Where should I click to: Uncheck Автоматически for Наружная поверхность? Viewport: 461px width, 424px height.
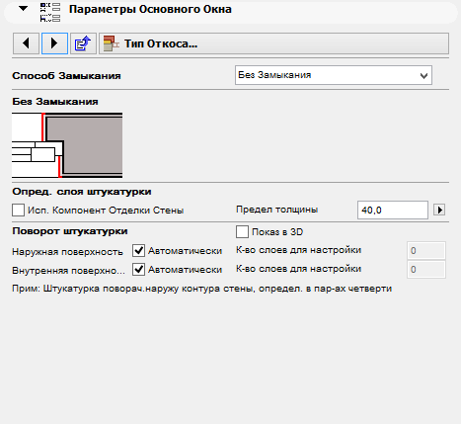coord(138,251)
